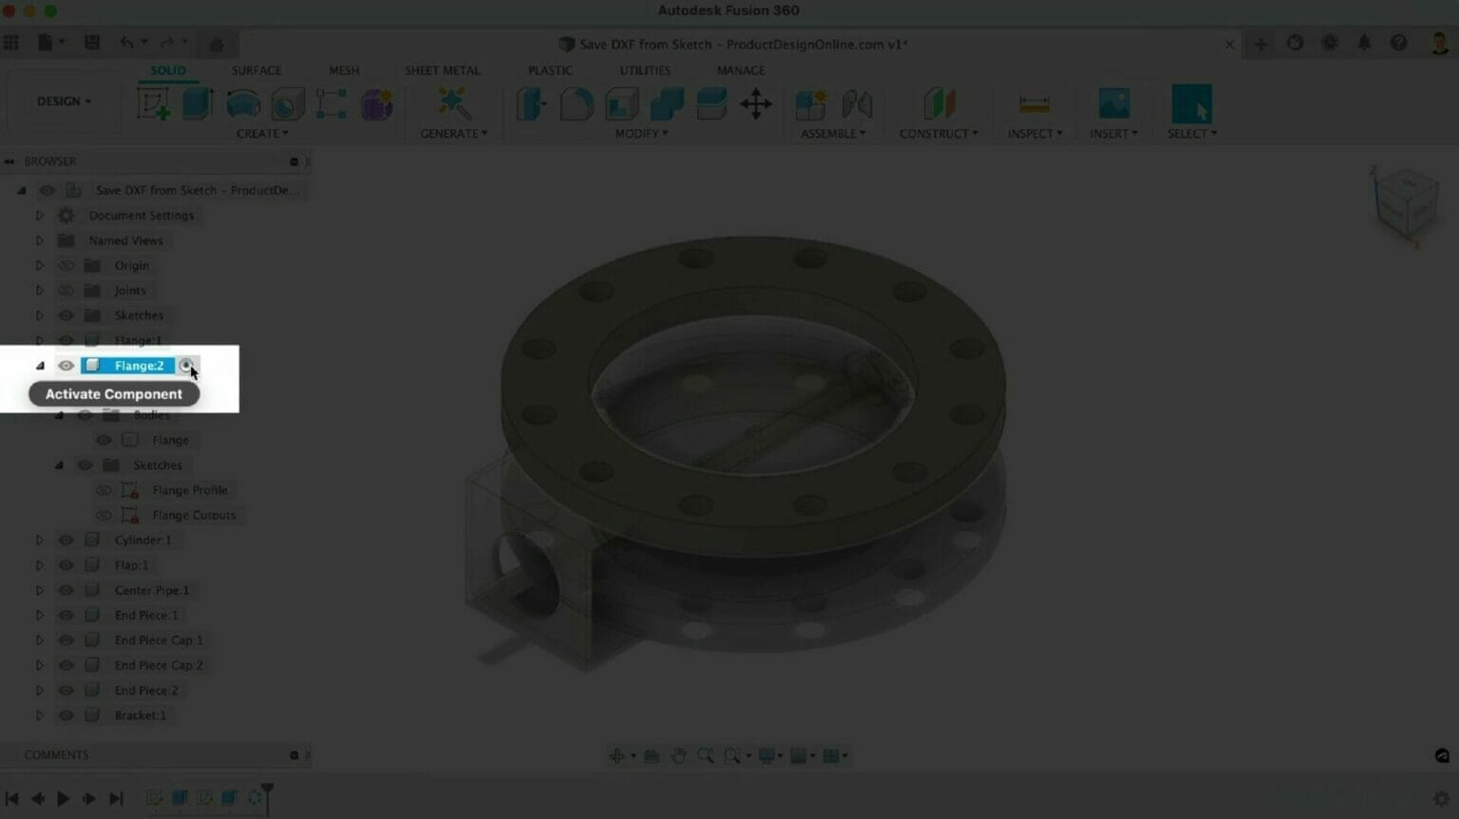Switch to the SHEET METAL tab

tap(443, 70)
